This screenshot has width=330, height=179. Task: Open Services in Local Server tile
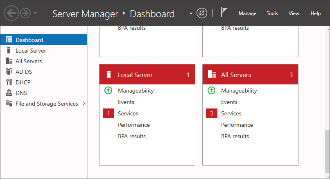(128, 113)
